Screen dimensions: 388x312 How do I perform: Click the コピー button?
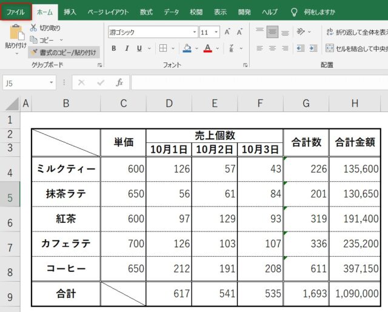coord(42,40)
